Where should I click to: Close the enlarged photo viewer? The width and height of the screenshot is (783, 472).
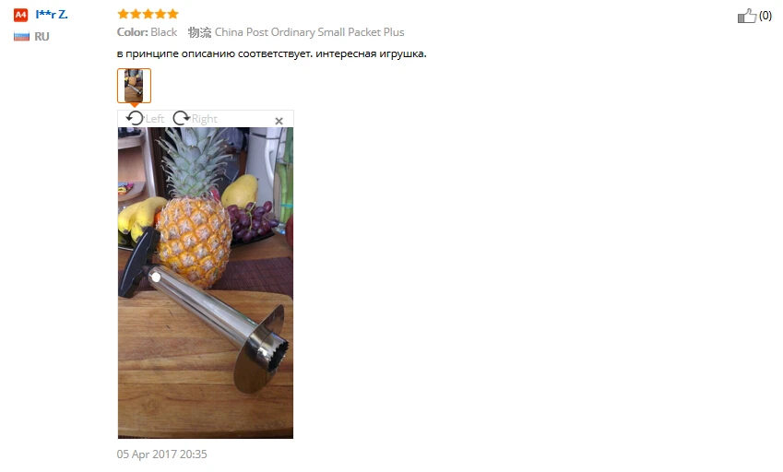279,121
